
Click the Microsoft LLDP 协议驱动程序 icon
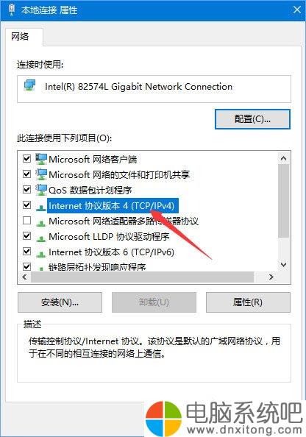click(41, 238)
